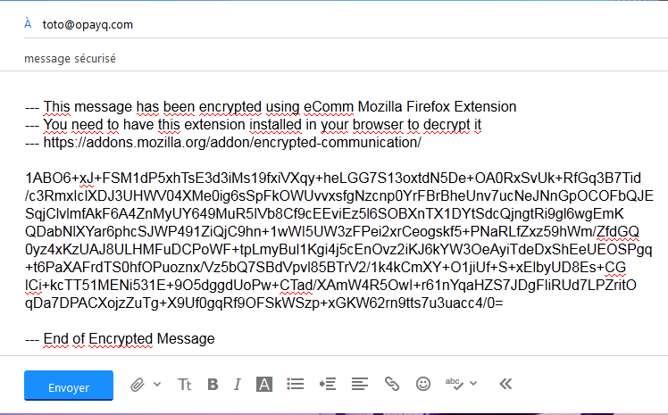Expand spell check language dropdown arrow

473,383
